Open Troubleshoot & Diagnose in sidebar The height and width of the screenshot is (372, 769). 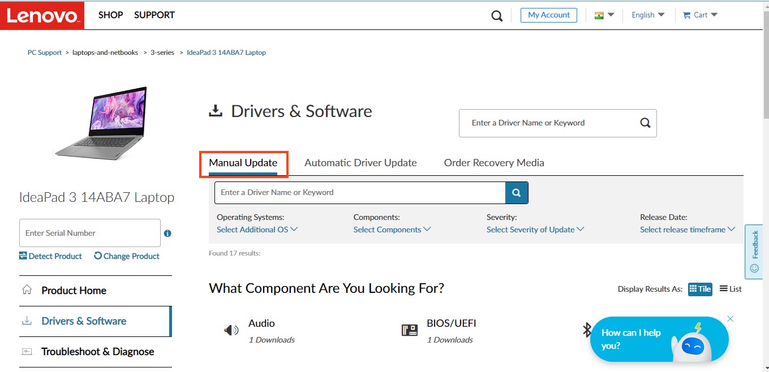point(97,352)
